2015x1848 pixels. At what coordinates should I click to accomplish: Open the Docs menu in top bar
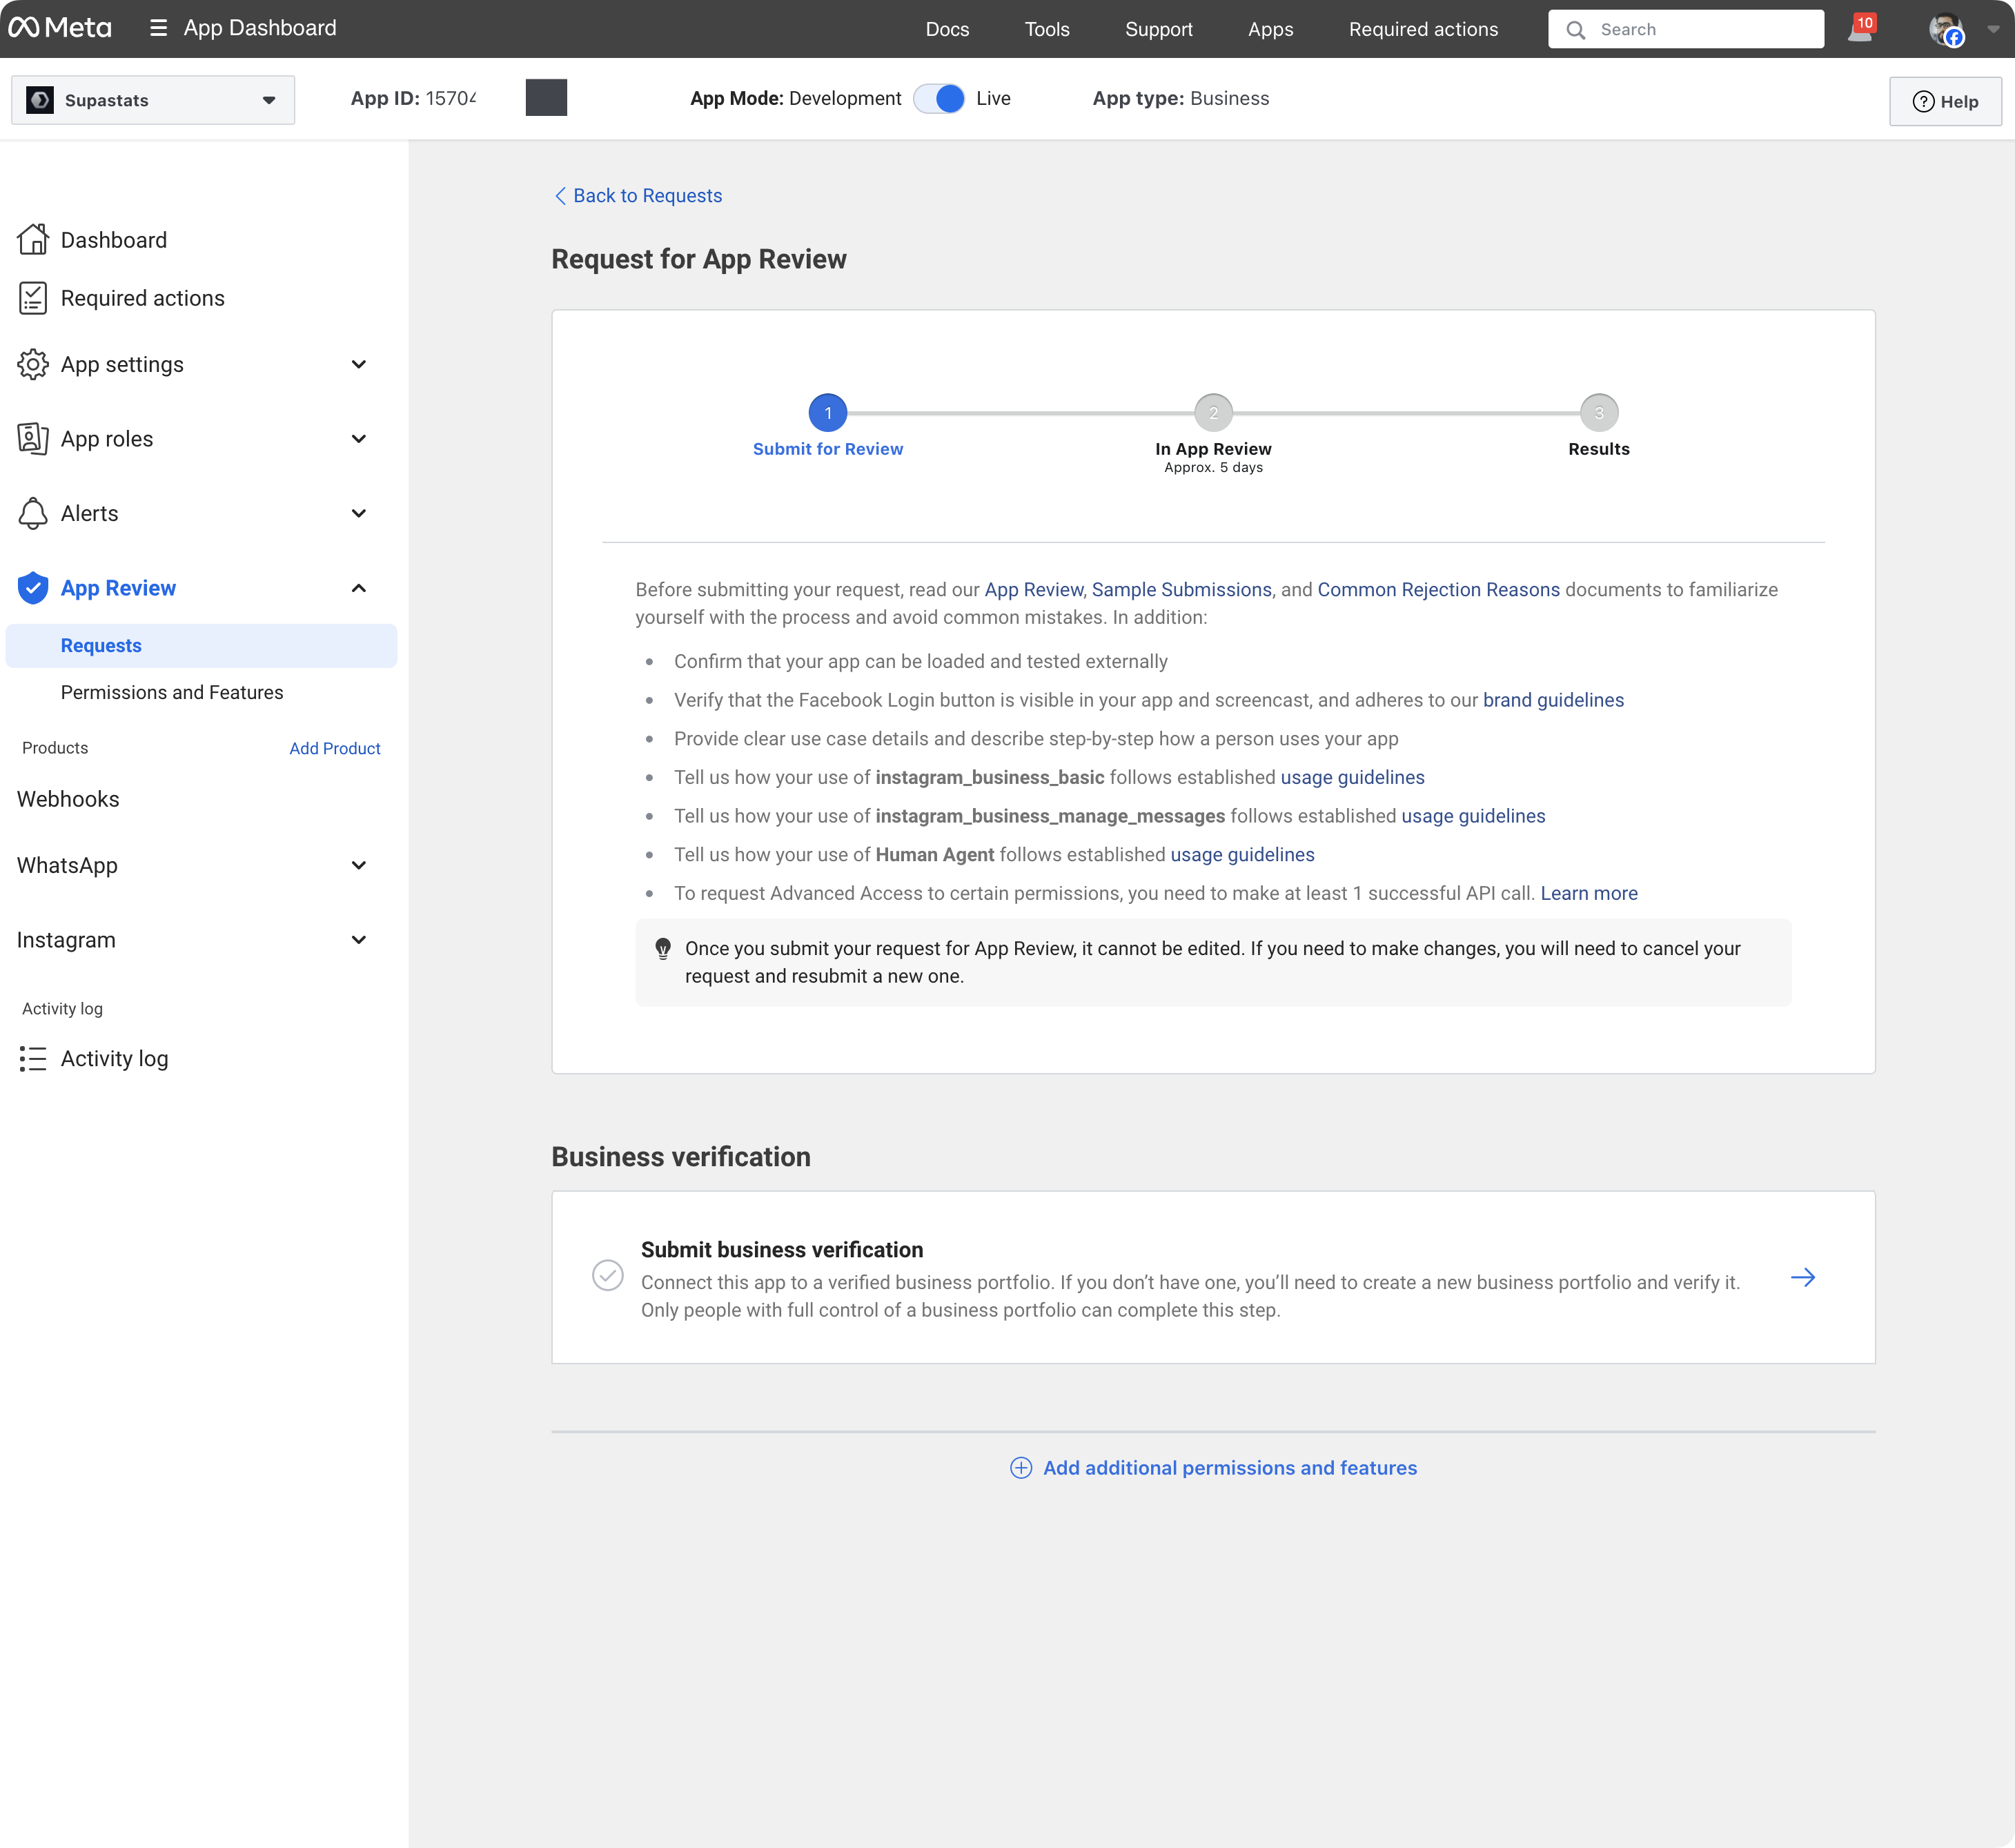tap(947, 29)
